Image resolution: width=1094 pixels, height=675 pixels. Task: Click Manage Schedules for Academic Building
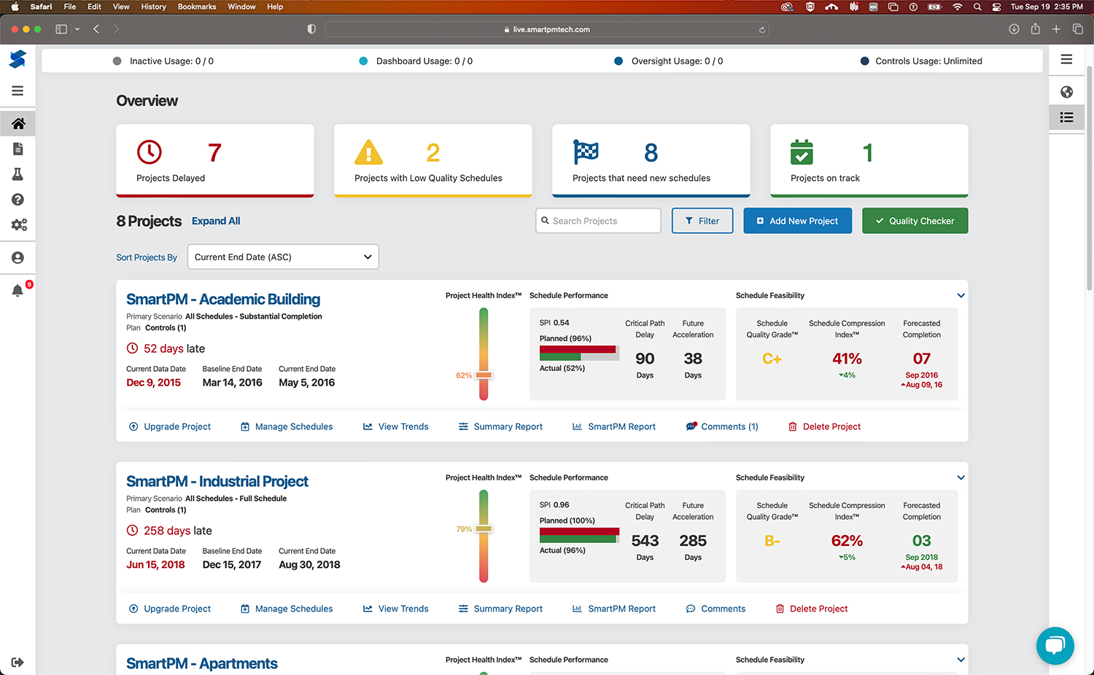287,426
